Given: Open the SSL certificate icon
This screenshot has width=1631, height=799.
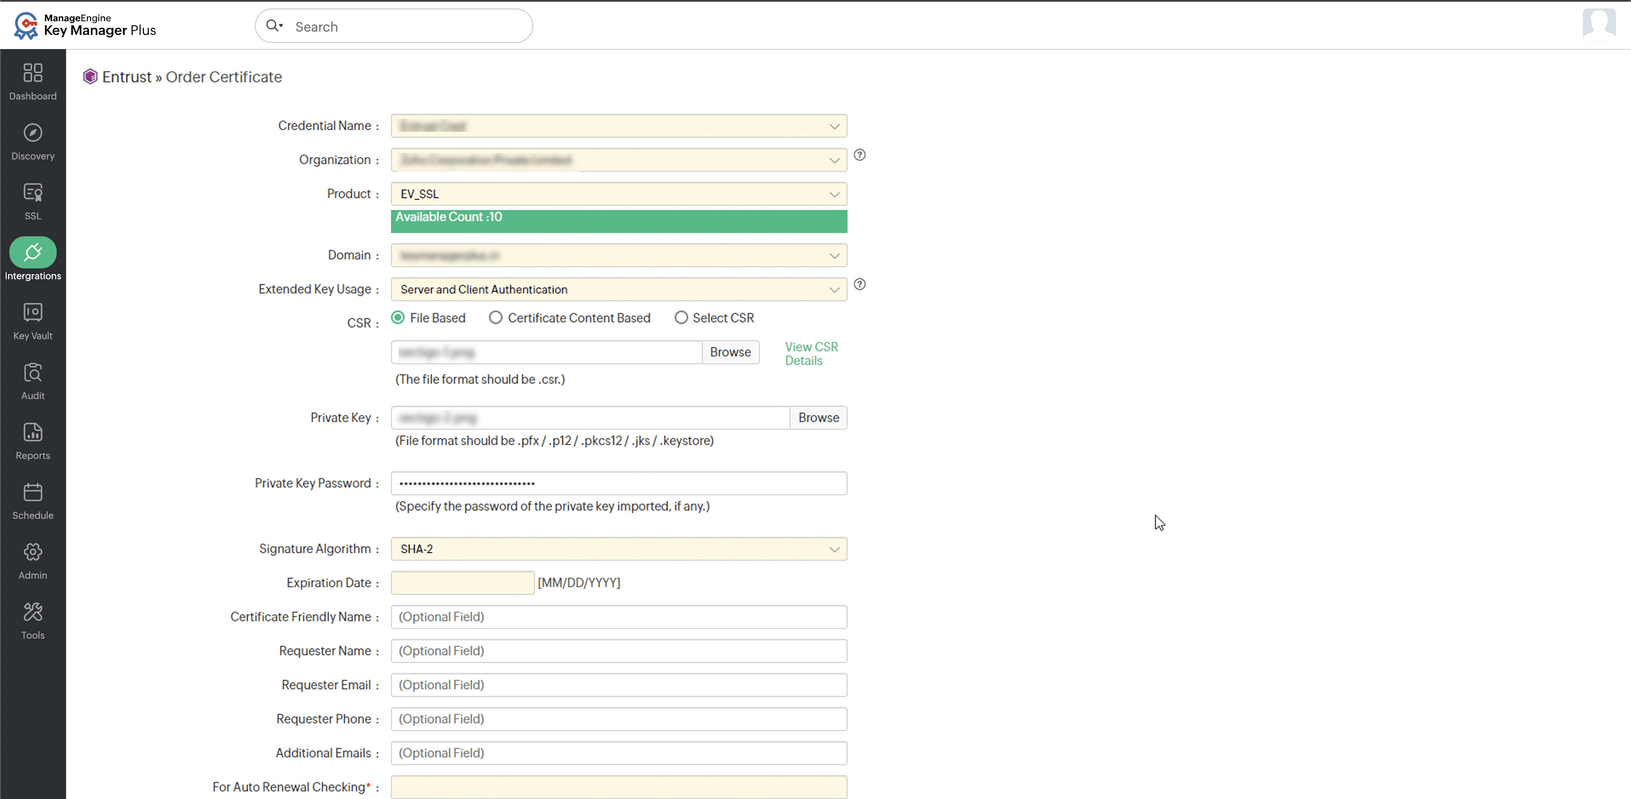Looking at the screenshot, I should 33,192.
